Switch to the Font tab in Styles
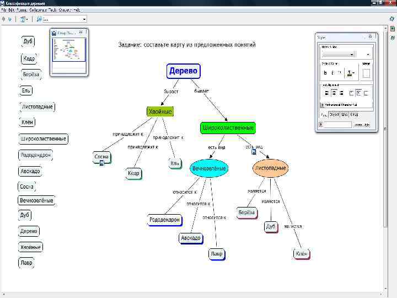The width and height of the screenshot is (397, 298). click(x=324, y=115)
